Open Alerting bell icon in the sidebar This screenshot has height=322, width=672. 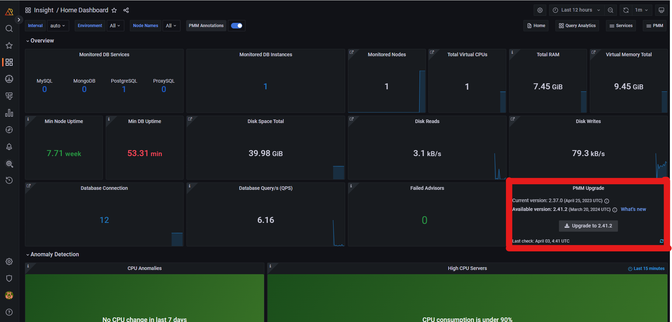[9, 147]
